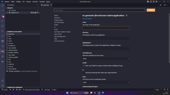
Task: Open the Thunder Client lightning view
Action: pyautogui.click(x=2, y=56)
